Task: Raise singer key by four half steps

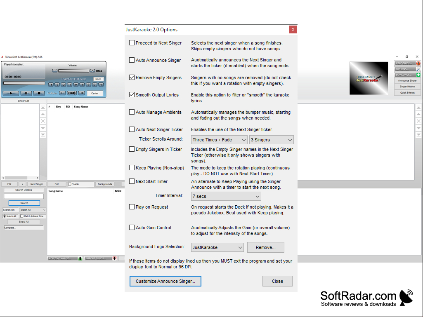Action: 101,85
